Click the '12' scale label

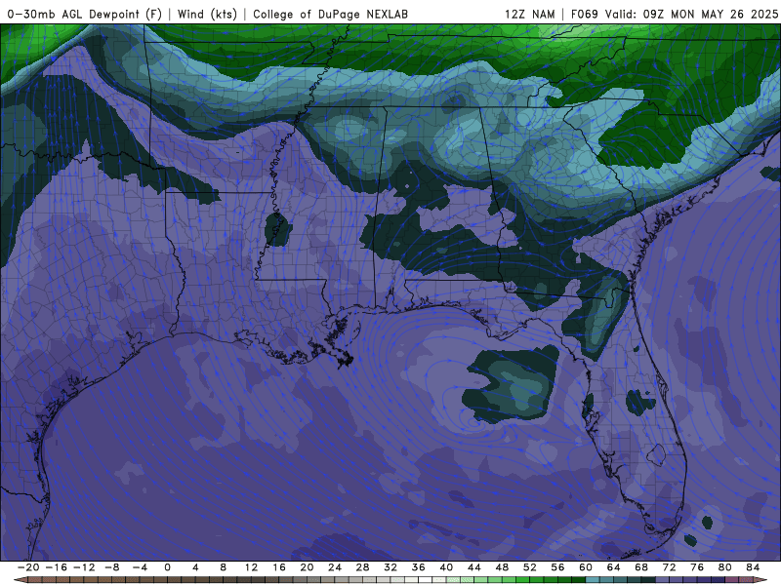click(251, 567)
